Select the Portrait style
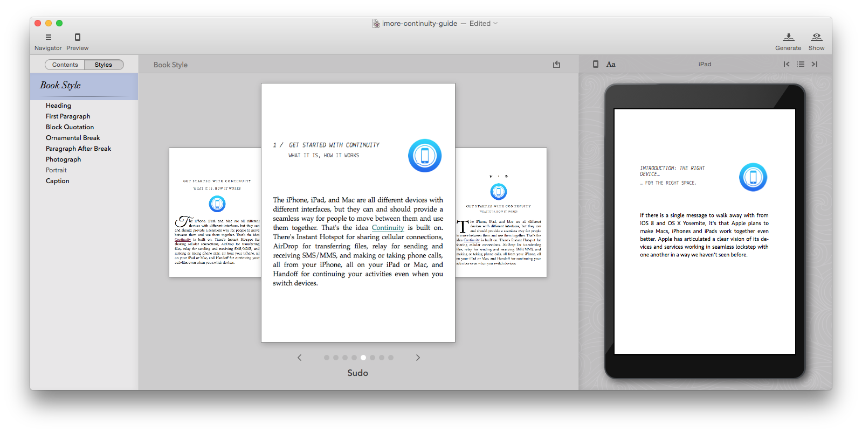The image size is (862, 433). pos(56,170)
